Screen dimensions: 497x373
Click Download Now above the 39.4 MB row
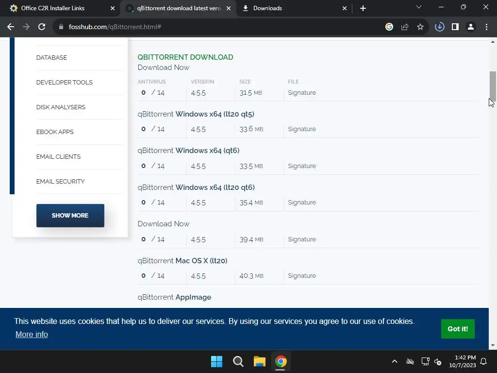pos(164,224)
